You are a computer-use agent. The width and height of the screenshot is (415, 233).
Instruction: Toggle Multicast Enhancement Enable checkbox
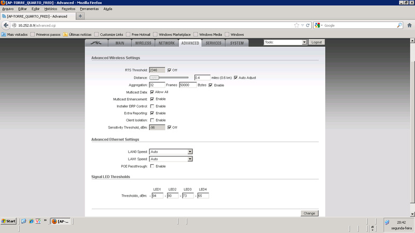(x=152, y=99)
